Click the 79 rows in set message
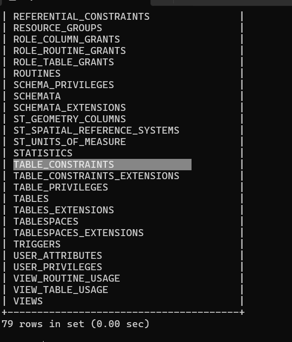 [75, 324]
